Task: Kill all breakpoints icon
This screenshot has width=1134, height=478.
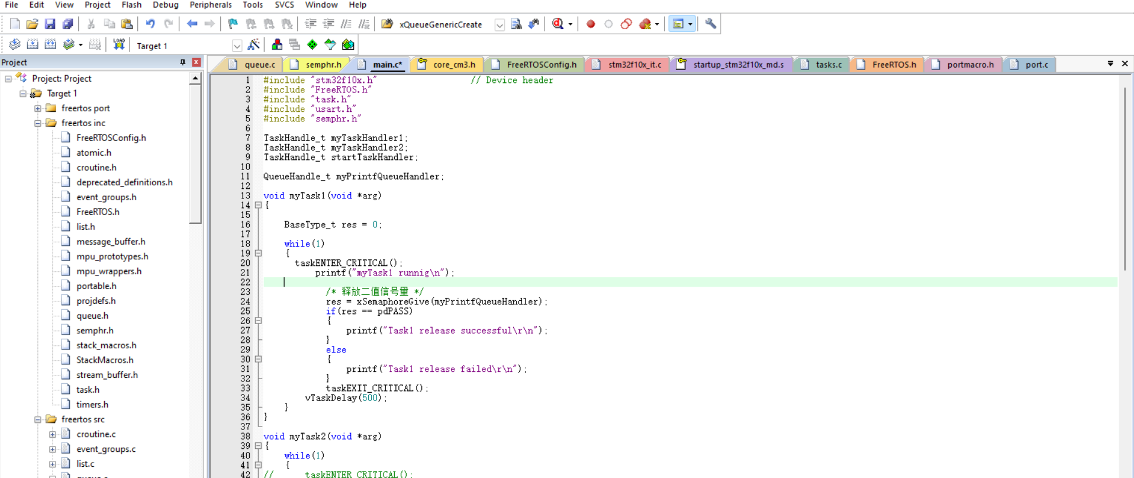Action: point(645,24)
